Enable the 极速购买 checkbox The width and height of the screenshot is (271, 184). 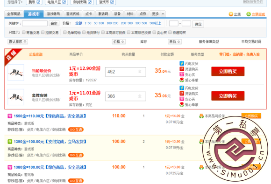(x=170, y=32)
